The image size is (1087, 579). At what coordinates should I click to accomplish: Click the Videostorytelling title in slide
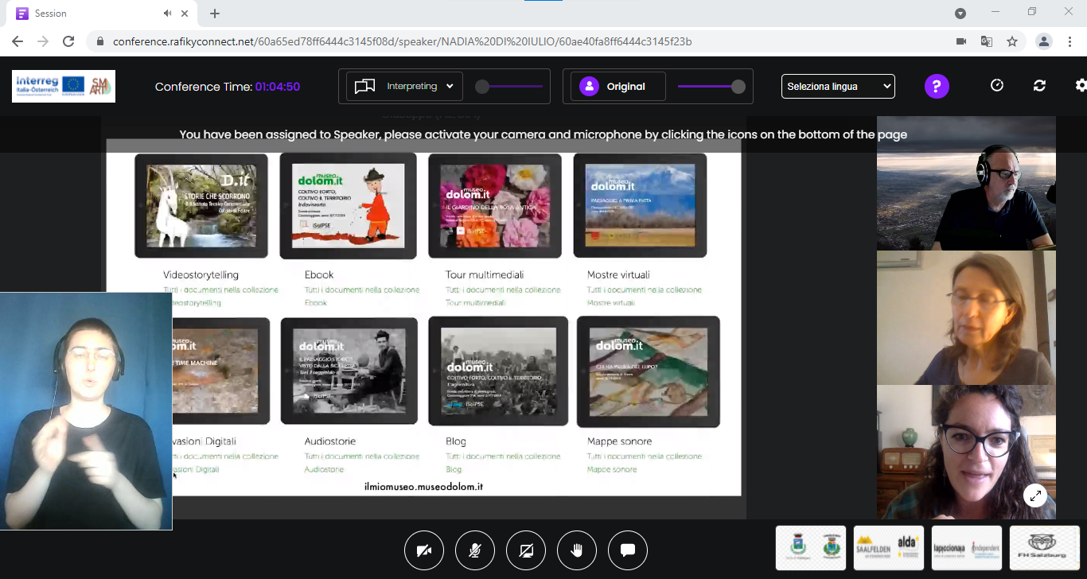[x=201, y=275]
